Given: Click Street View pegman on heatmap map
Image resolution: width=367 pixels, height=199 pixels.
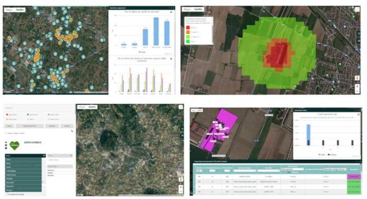Looking at the screenshot, I should coord(357,78).
